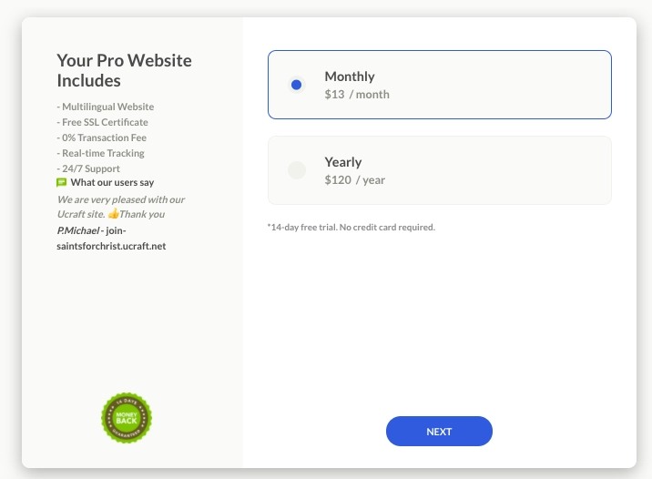The image size is (652, 479).
Task: Click the green chat bubble icon
Action: 62,182
